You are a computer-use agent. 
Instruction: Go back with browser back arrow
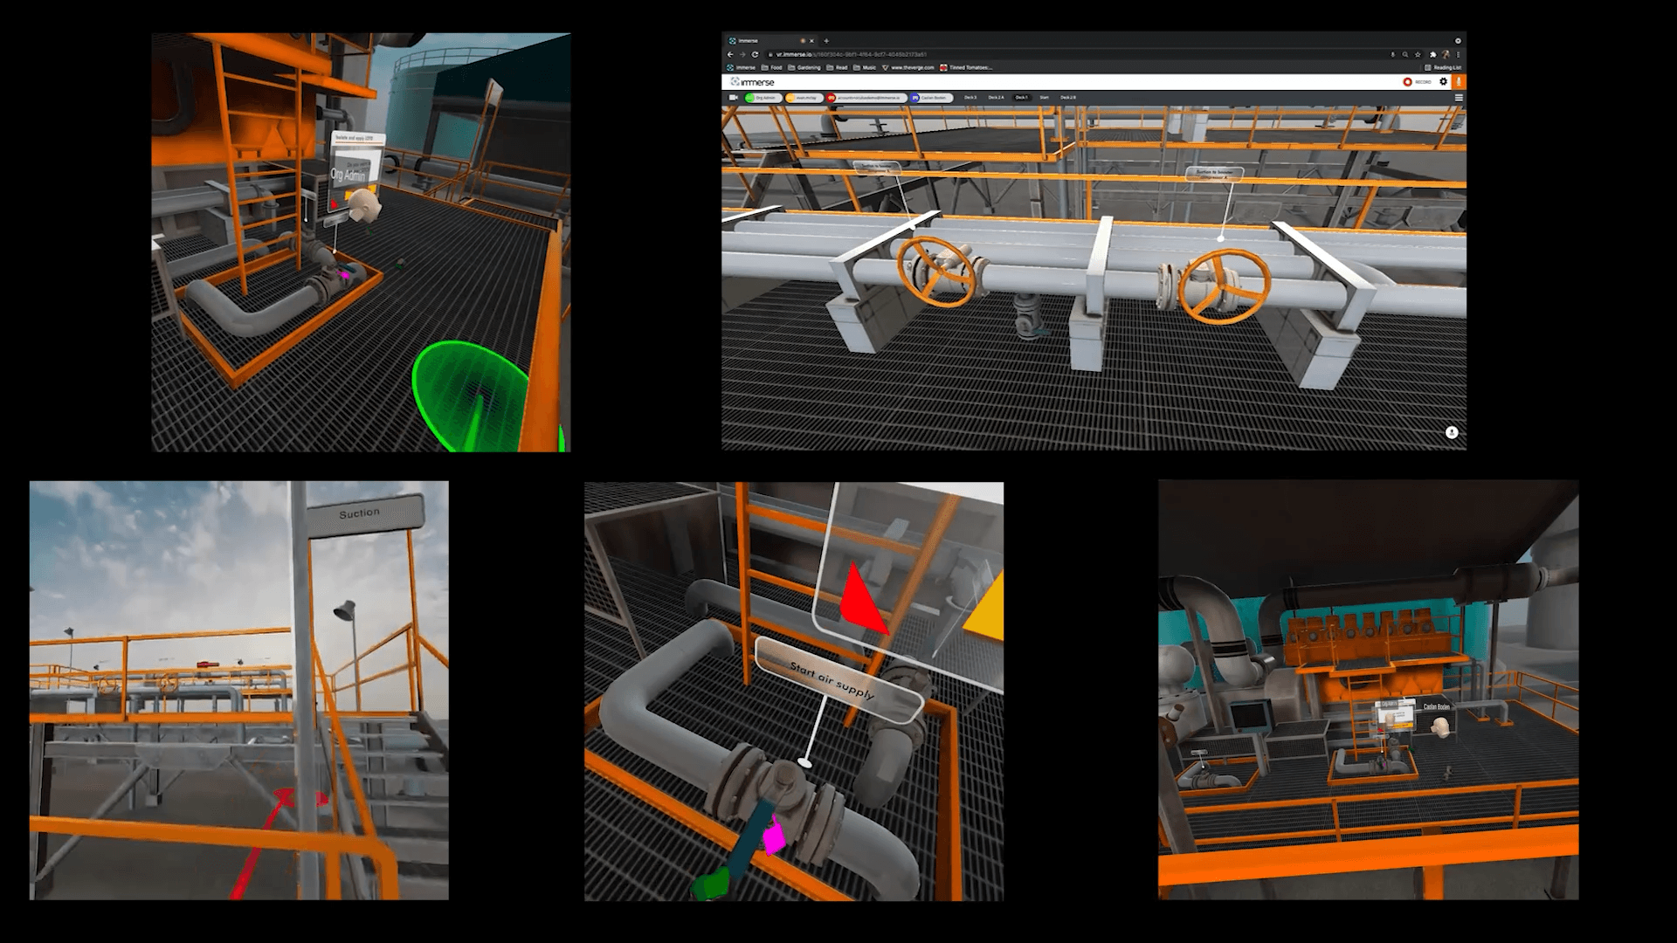[x=730, y=54]
